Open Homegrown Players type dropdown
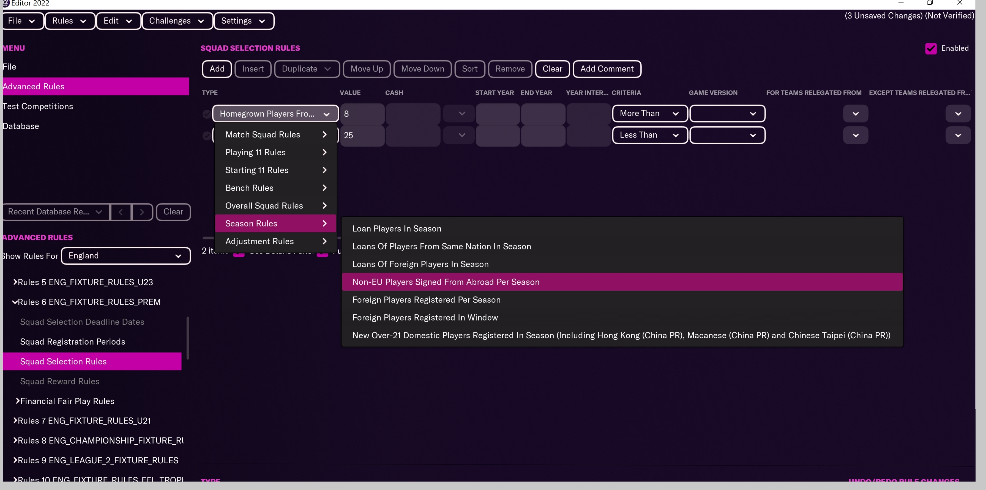This screenshot has height=490, width=986. [x=275, y=114]
